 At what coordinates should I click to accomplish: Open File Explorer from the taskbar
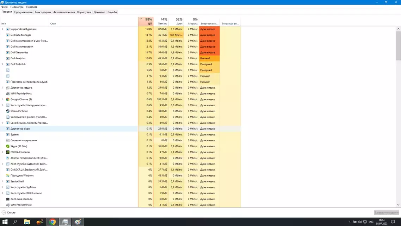coord(27,222)
